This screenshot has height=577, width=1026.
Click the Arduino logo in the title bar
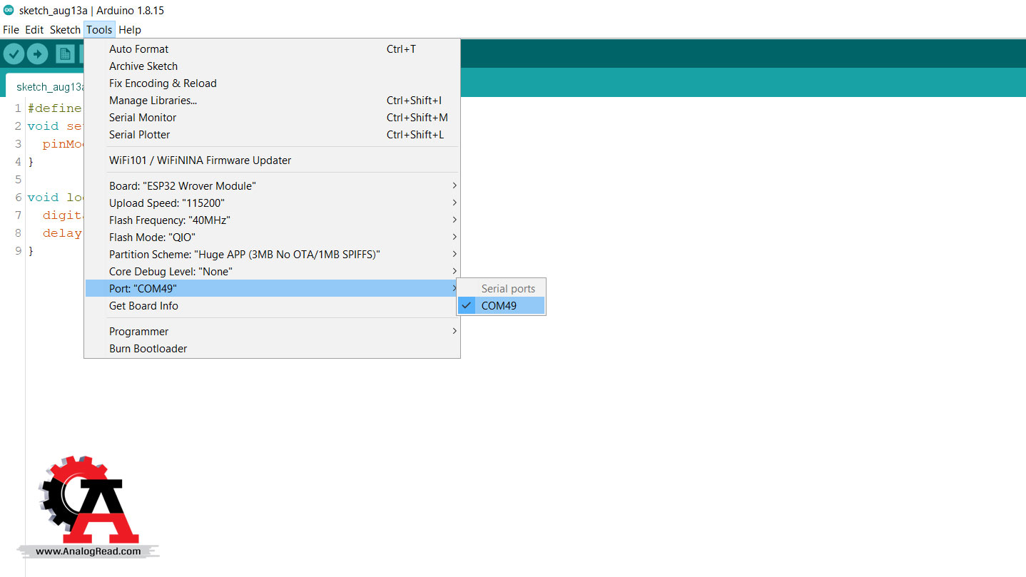click(x=9, y=10)
